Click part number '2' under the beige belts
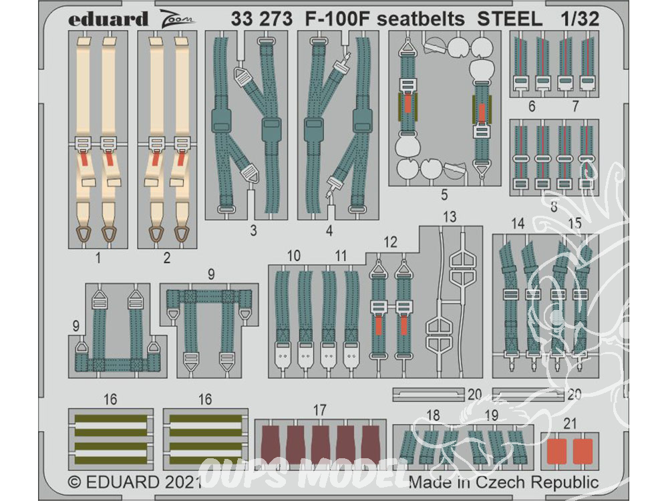 click(x=166, y=258)
